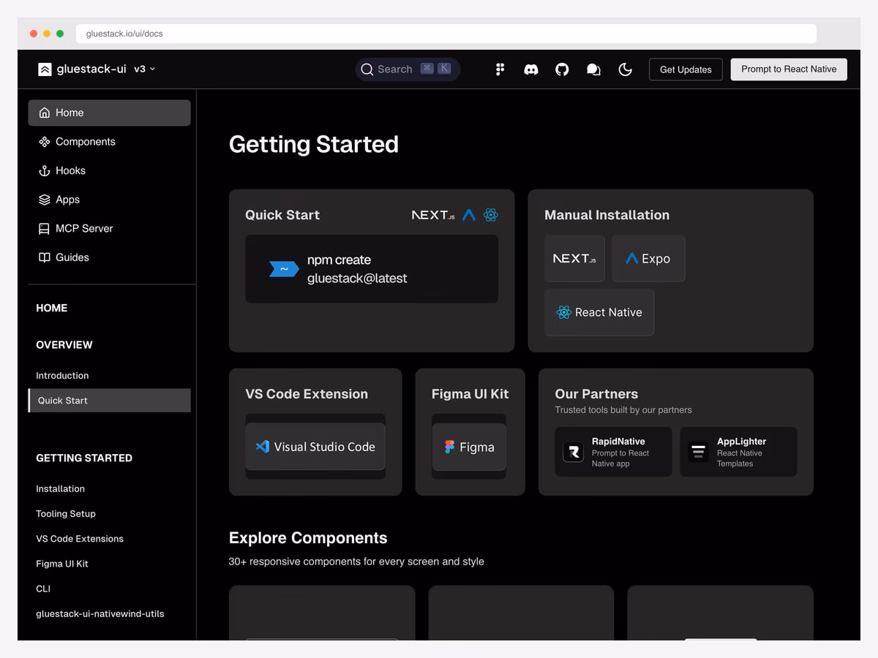Click the OVERVIEW section label in sidebar
This screenshot has width=878, height=658.
pyautogui.click(x=64, y=345)
